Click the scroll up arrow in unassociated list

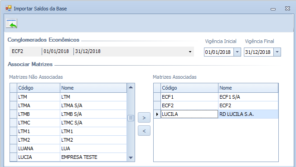[x=131, y=87]
